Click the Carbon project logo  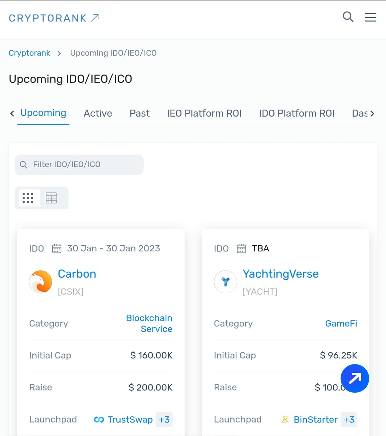pos(41,282)
